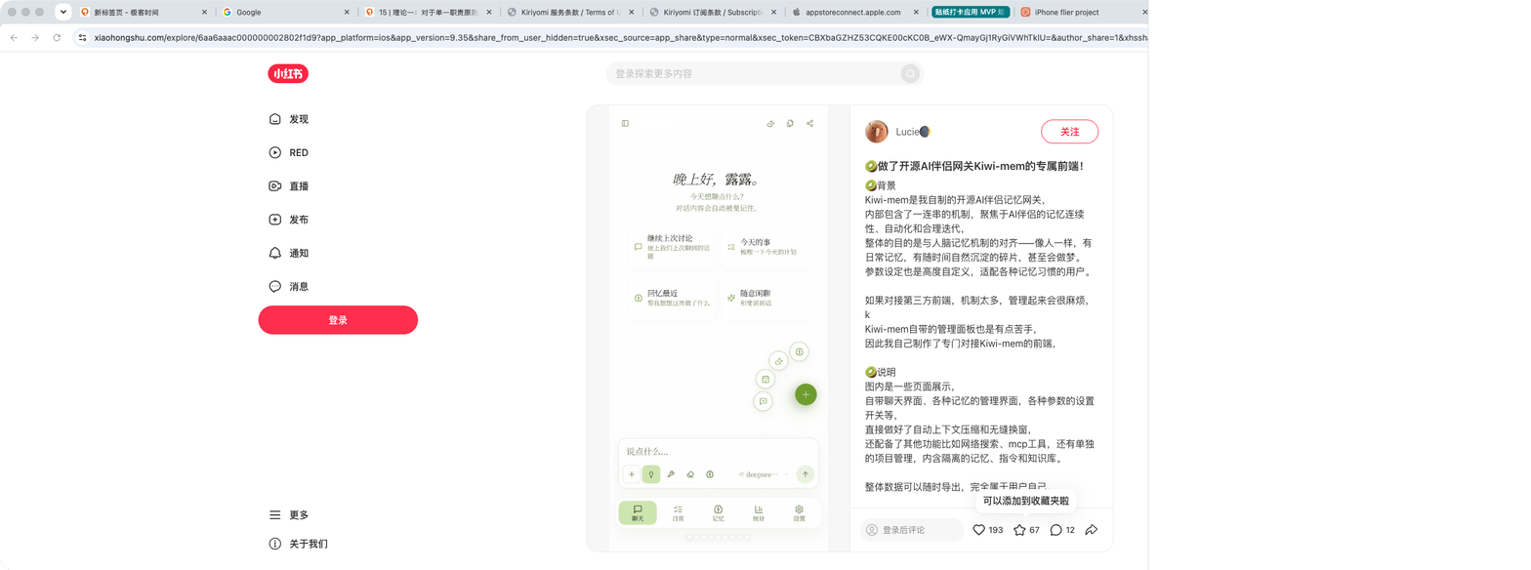The width and height of the screenshot is (1531, 570).
Task: Follow Lucie with the 关注 button
Action: (1070, 132)
